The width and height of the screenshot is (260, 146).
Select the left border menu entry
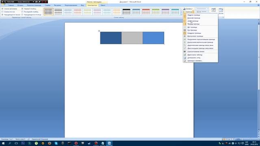pyautogui.click(x=200, y=21)
